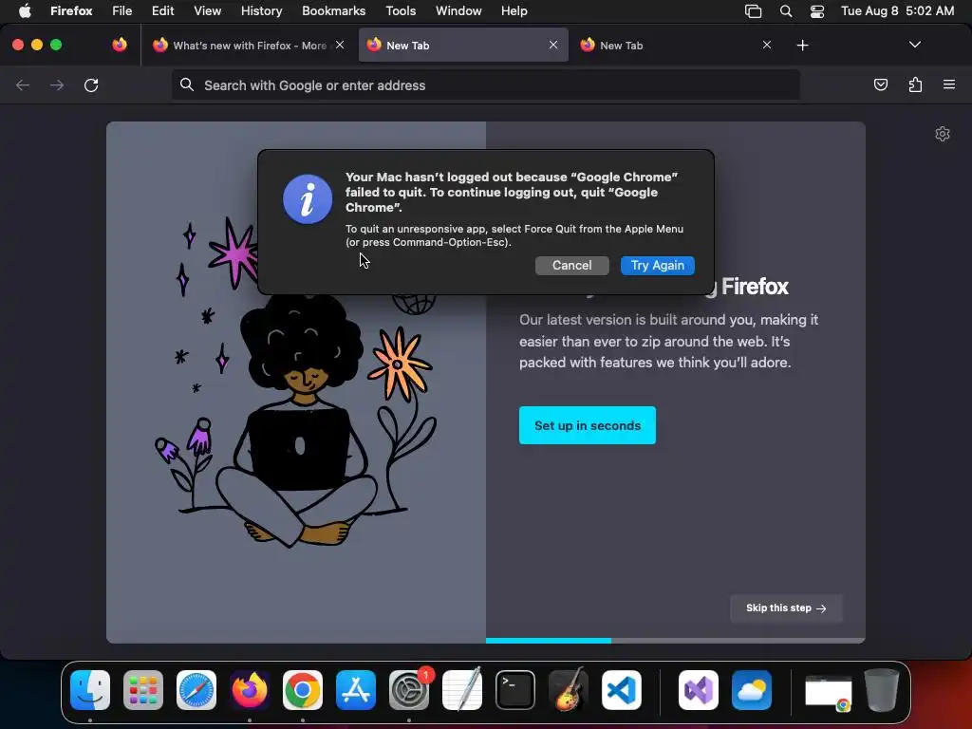Open the File menu
The width and height of the screenshot is (972, 729).
click(x=121, y=10)
